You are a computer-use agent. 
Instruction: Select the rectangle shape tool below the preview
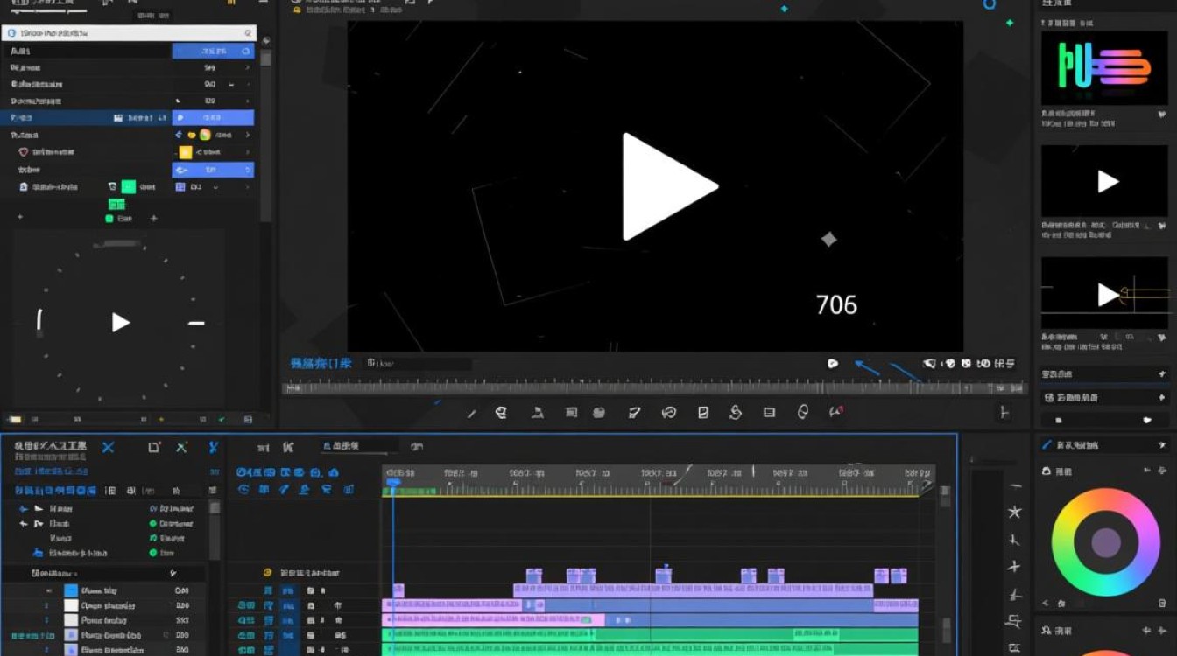tap(769, 412)
